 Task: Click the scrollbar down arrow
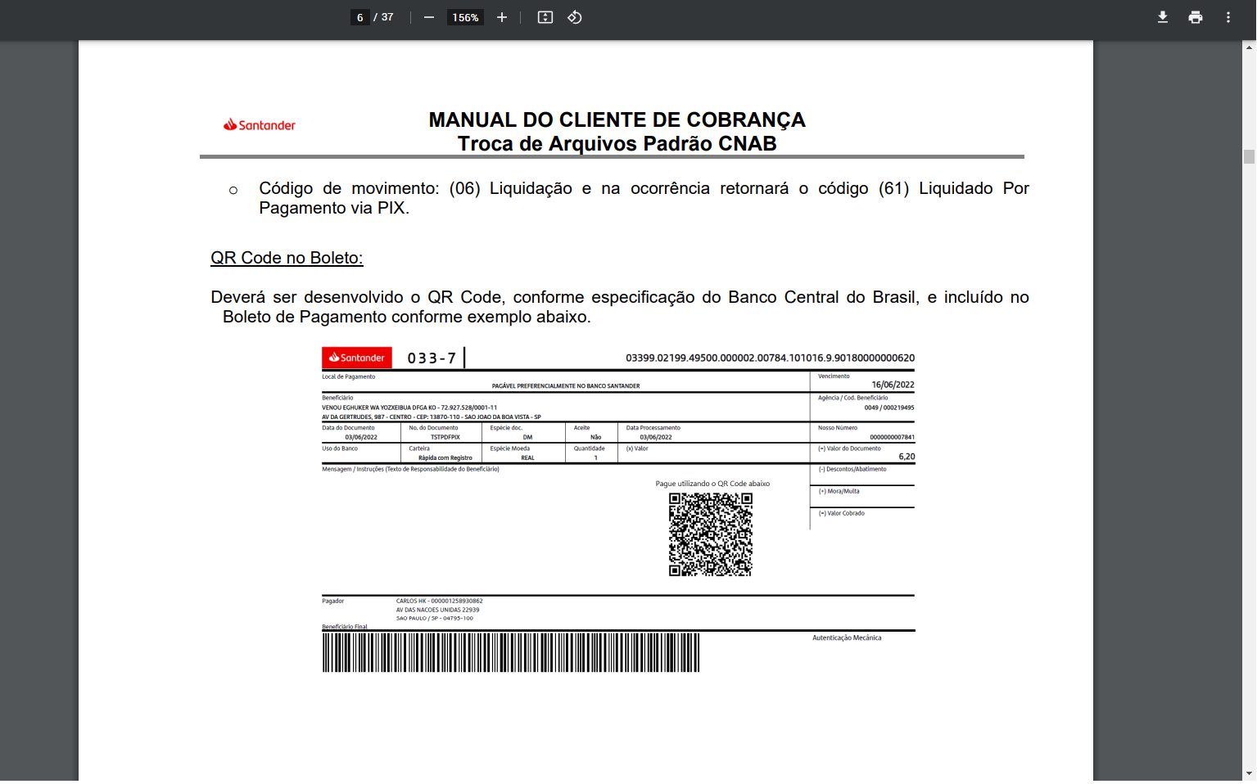[x=1249, y=773]
